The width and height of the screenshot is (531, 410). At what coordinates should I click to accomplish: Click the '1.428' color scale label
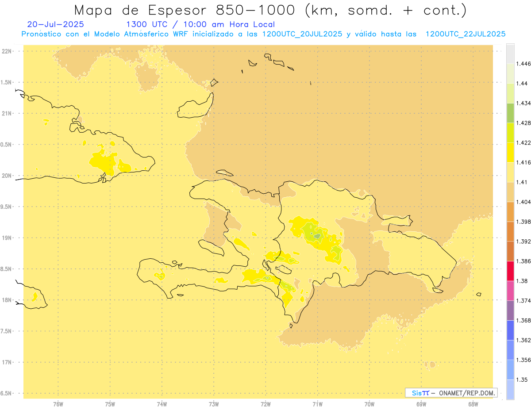(524, 123)
